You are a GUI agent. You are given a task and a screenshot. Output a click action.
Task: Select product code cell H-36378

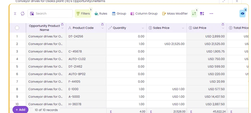(86, 104)
